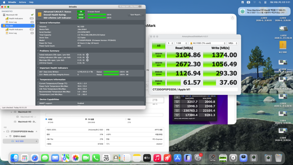Screen dimensions: 293x165
Task: Open Contacts from the dock
Action: pos(116,158)
